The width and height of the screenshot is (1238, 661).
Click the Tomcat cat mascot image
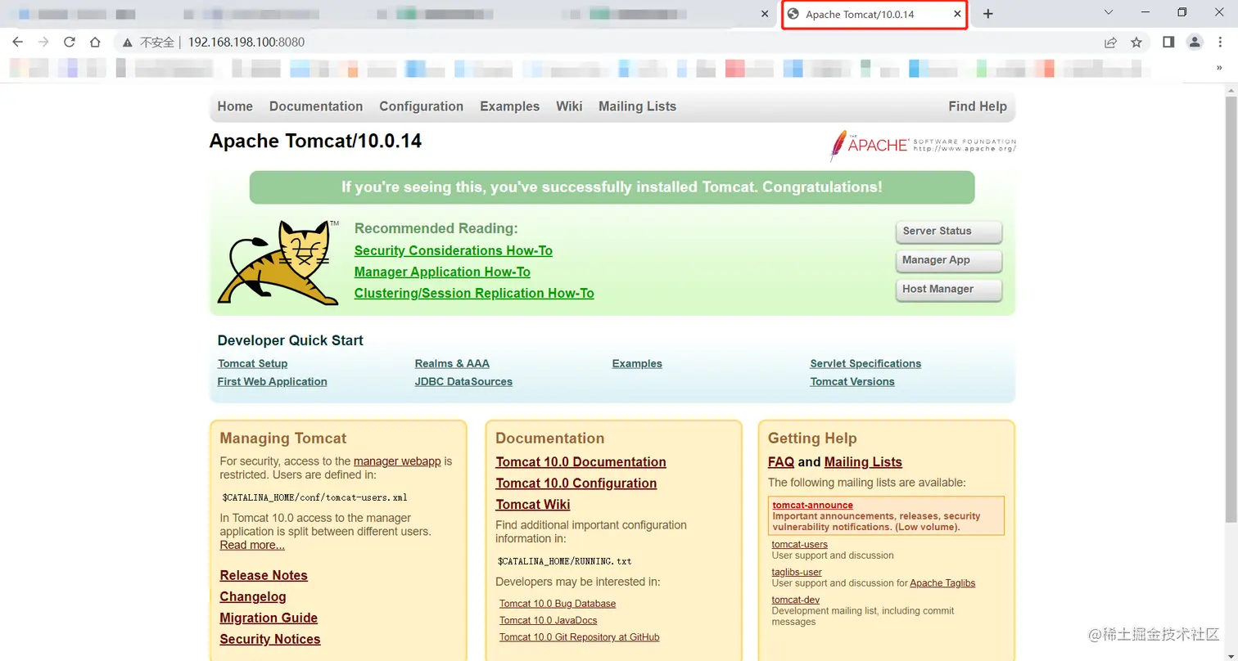pyautogui.click(x=278, y=263)
